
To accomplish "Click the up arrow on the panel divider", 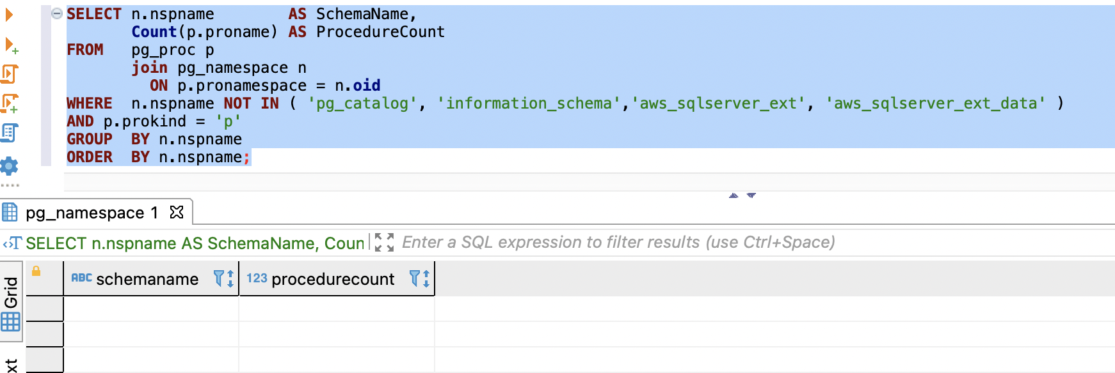I will [x=734, y=195].
